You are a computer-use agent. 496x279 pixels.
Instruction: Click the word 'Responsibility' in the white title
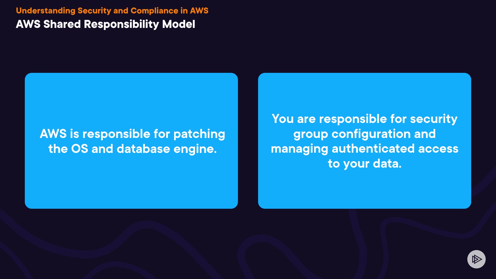tap(121, 24)
